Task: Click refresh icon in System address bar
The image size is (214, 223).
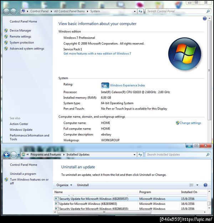Action: click(x=141, y=11)
